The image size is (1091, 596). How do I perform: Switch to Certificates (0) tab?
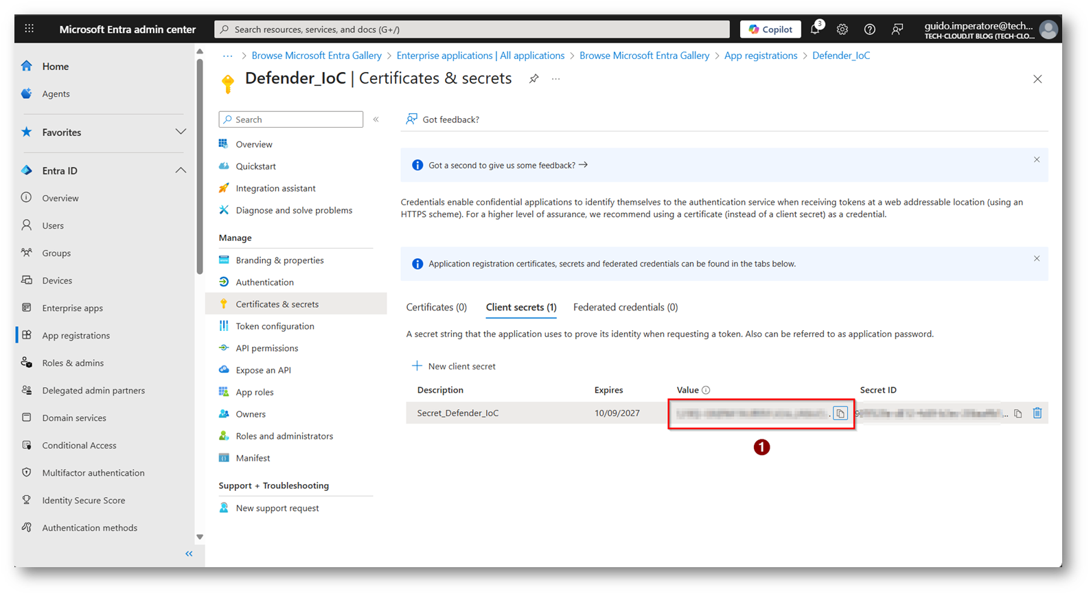click(x=437, y=308)
